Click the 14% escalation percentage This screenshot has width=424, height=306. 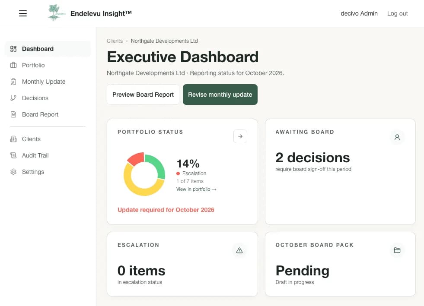tap(188, 164)
